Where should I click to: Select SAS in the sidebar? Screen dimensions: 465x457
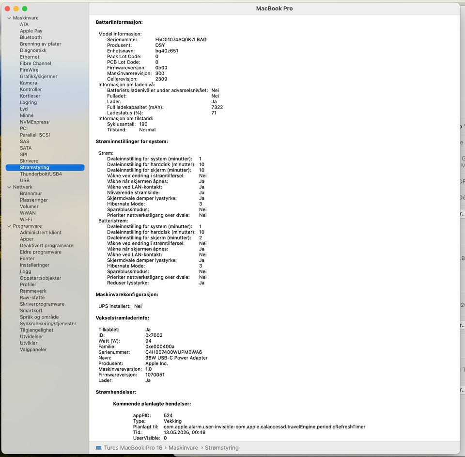click(x=25, y=142)
